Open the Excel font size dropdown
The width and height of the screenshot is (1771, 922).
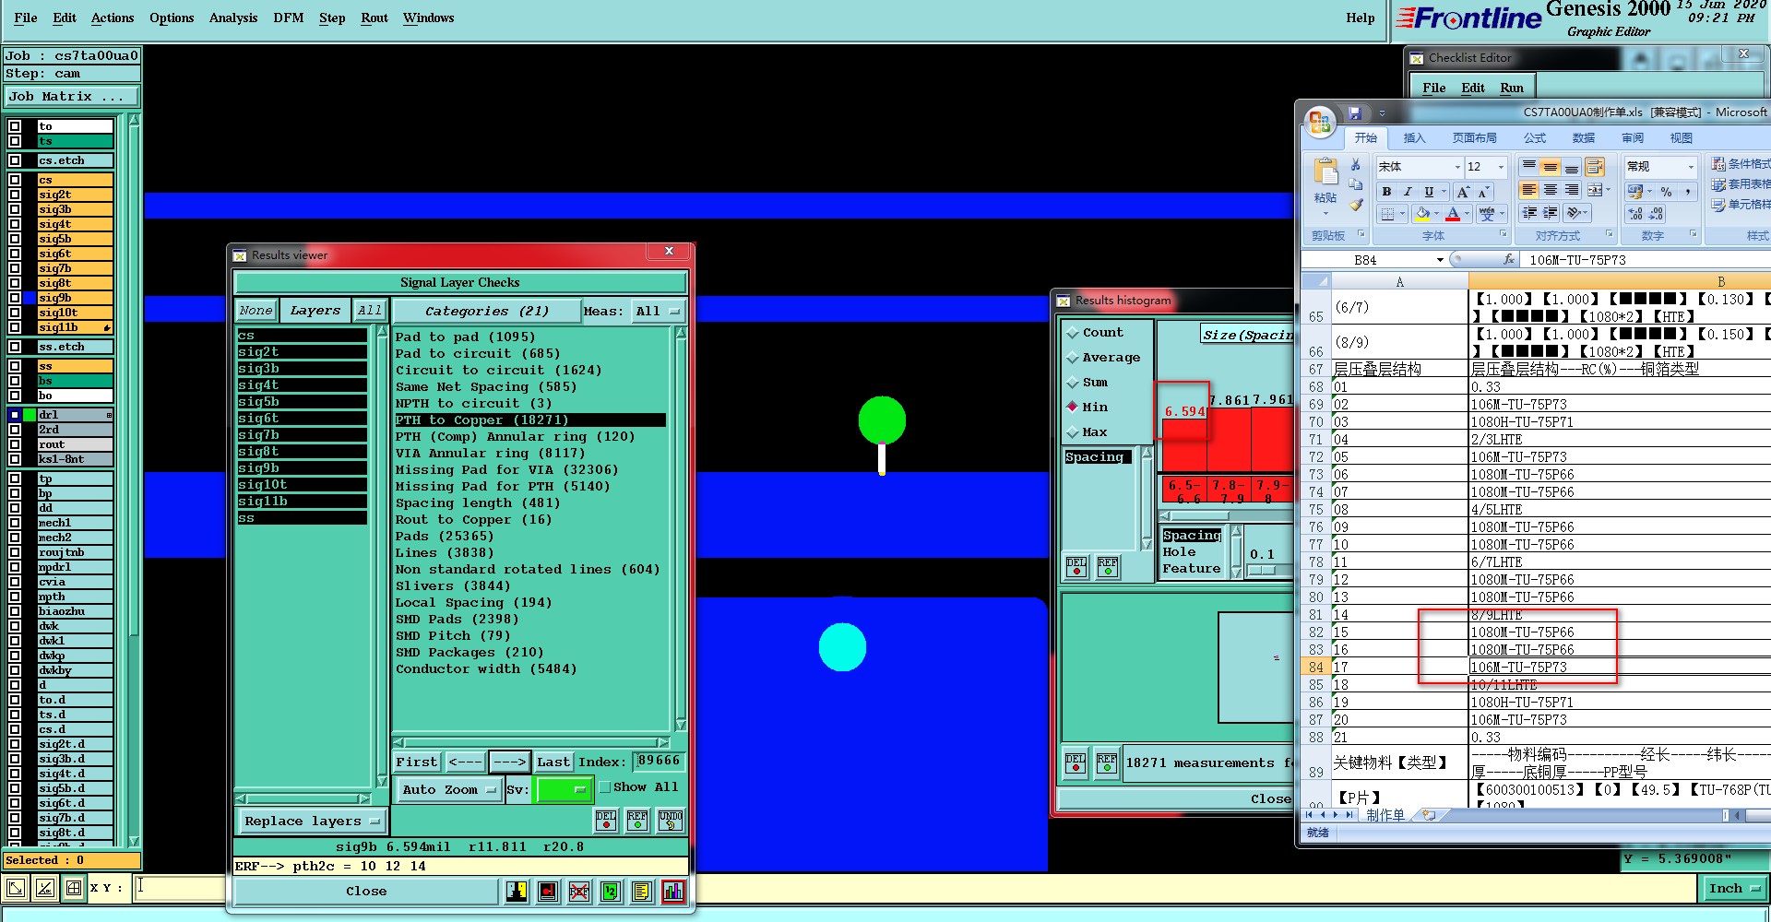pyautogui.click(x=1502, y=167)
